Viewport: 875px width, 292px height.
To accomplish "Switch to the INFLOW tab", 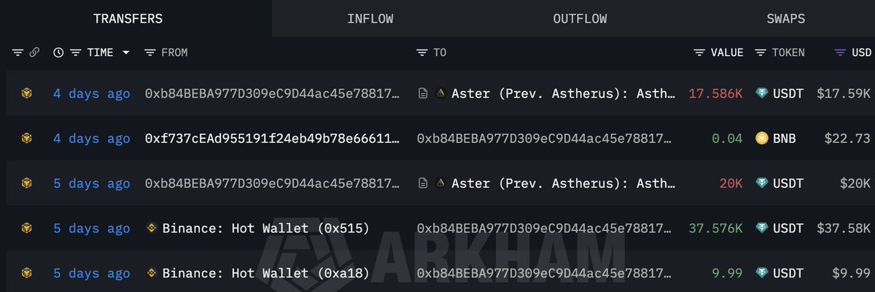I will tap(370, 18).
